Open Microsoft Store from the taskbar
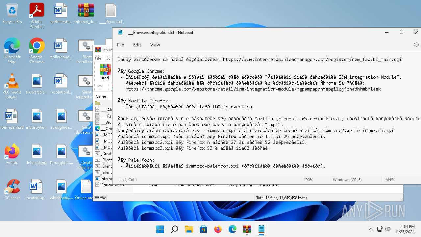Image resolution: width=421 pixels, height=237 pixels. [203, 229]
